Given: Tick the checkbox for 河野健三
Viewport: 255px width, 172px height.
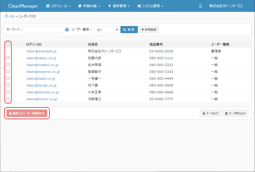Looking at the screenshot, I should click(x=8, y=99).
